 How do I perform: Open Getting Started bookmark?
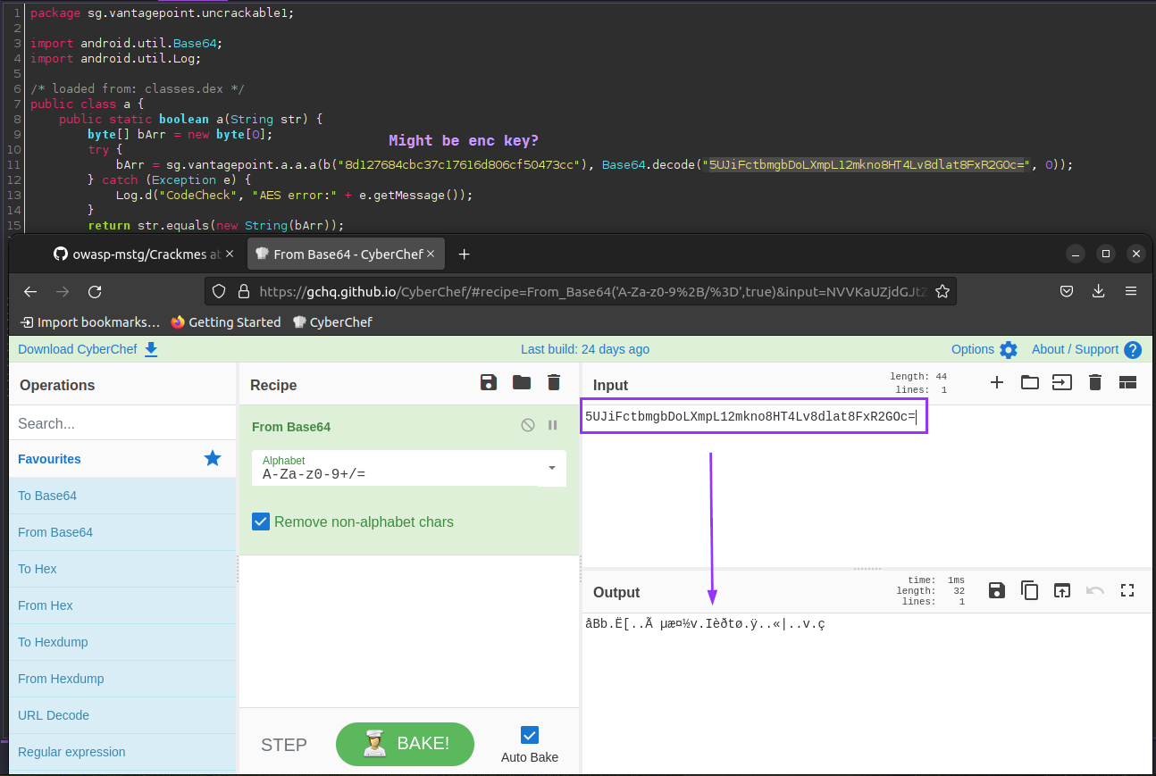click(225, 321)
